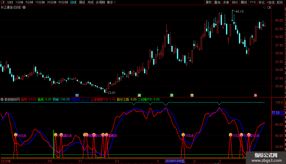286x164 pixels.
Task: Open F10 company info
Action: pyautogui.click(x=253, y=2)
